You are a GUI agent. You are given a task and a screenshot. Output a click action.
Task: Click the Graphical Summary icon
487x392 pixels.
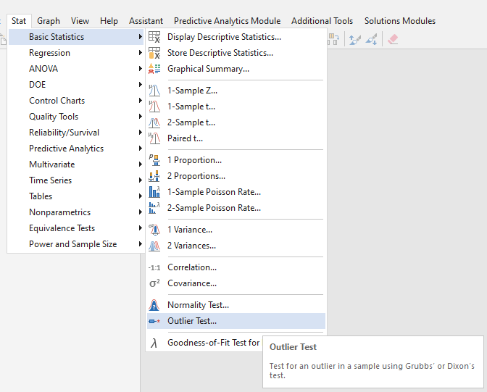tap(154, 69)
